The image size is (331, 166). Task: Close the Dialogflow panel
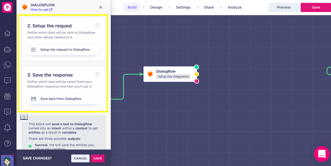click(x=101, y=7)
